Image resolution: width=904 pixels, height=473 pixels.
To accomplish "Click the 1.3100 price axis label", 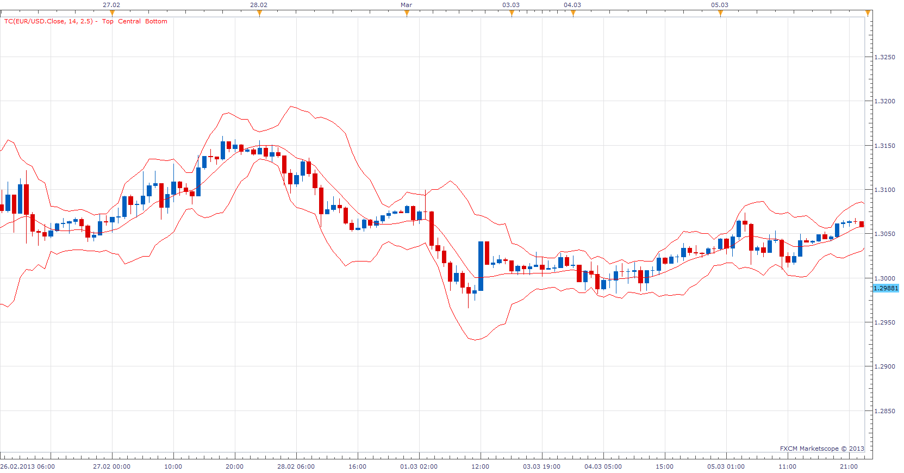I will (x=884, y=190).
